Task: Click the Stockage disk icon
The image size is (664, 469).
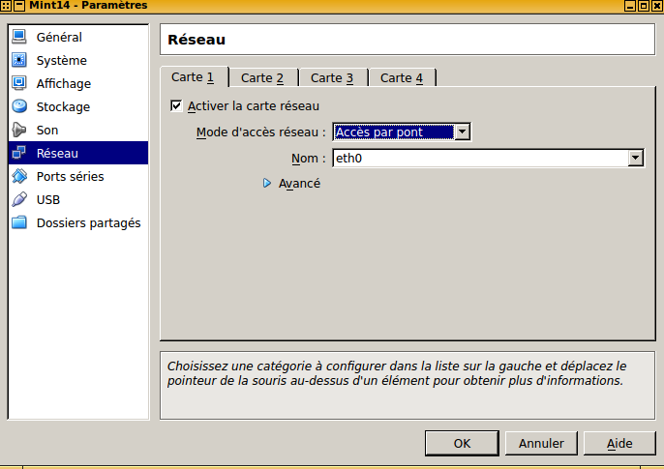Action: pyautogui.click(x=19, y=106)
